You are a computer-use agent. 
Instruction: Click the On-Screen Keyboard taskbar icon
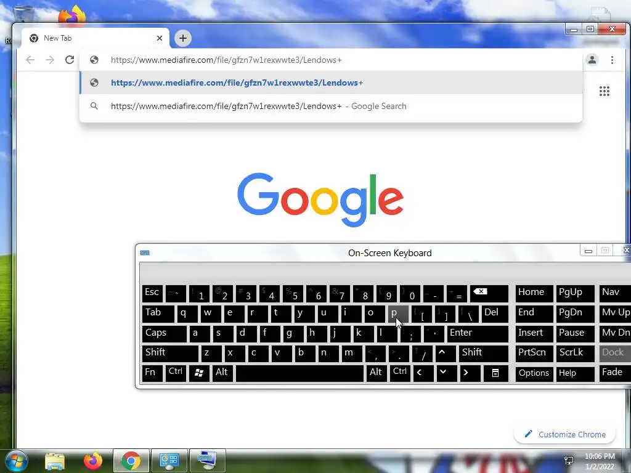[207, 461]
